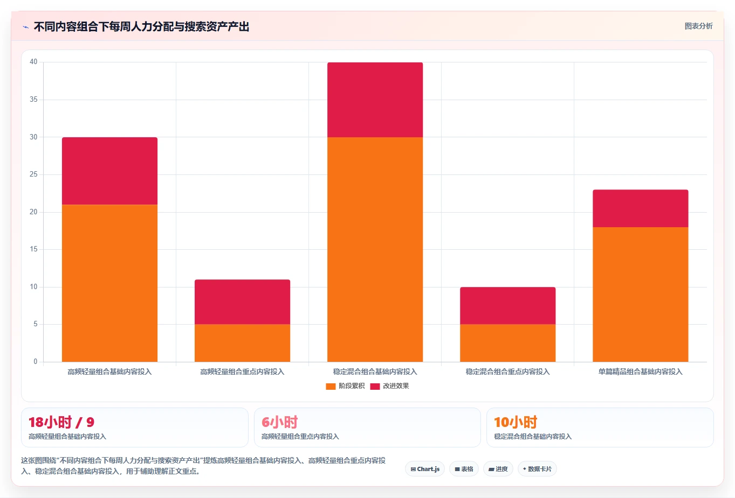Click the lightning icon beside the chart title
The height and width of the screenshot is (498, 735).
tap(25, 27)
